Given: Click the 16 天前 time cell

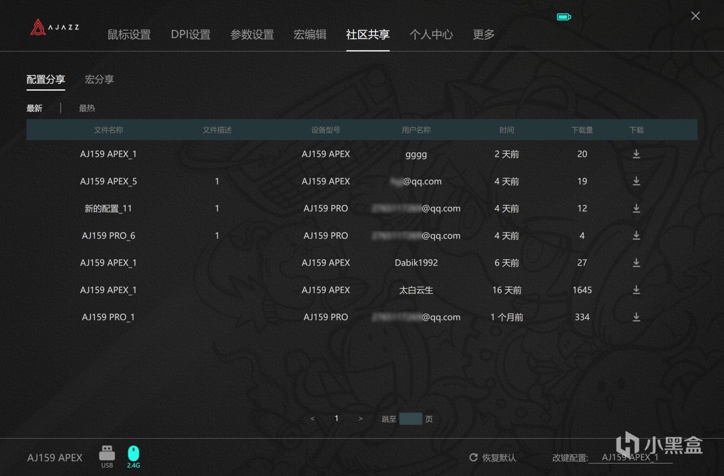Looking at the screenshot, I should (x=507, y=290).
